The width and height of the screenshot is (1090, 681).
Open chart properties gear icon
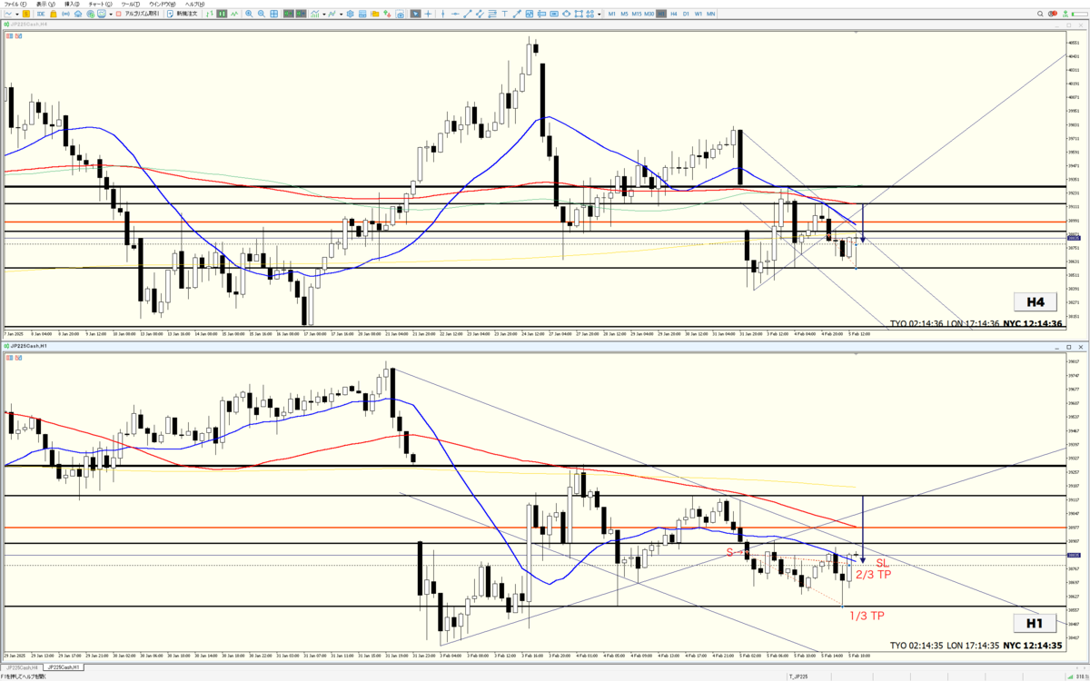350,14
